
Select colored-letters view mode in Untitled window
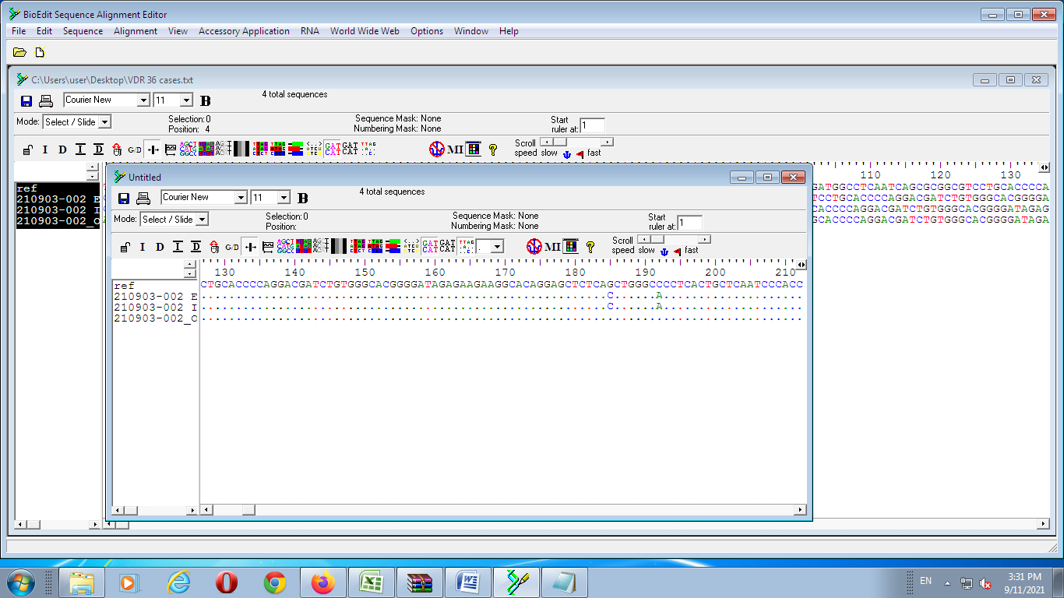(x=286, y=247)
